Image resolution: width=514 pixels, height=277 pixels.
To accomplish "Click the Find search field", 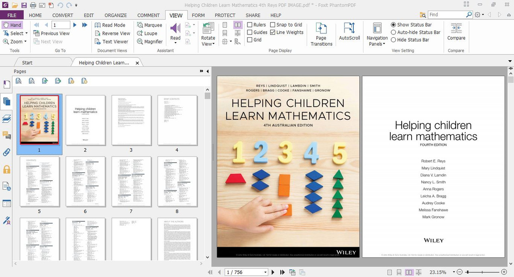I will click(447, 14).
